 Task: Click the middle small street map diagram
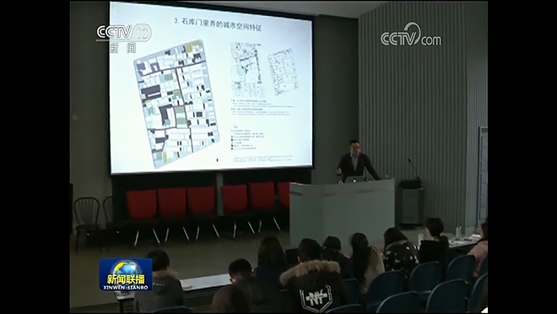point(246,69)
